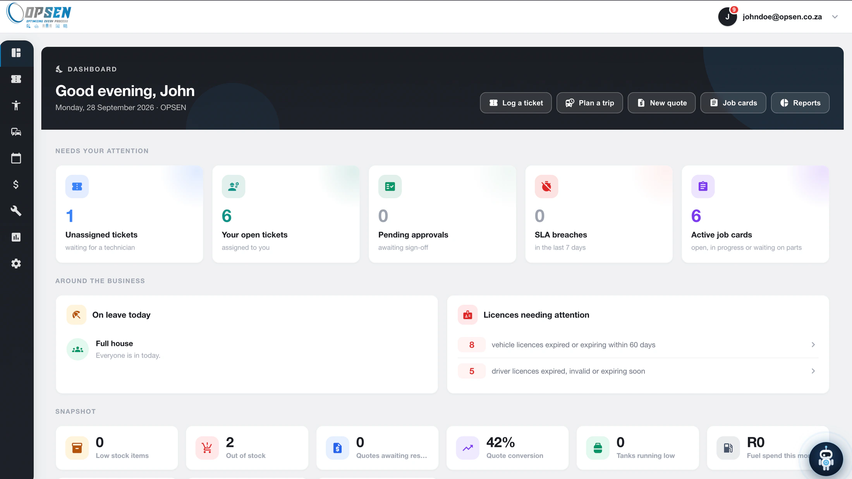852x479 pixels.
Task: Click the green people icon on open tickets
Action: click(x=234, y=186)
